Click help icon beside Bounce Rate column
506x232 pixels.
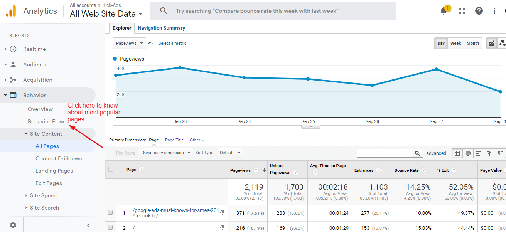click(x=423, y=170)
